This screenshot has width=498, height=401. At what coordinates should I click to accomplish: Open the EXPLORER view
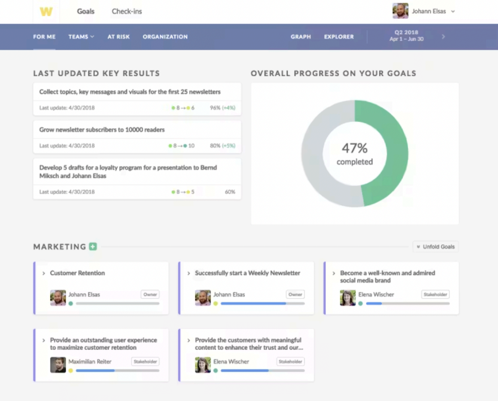339,37
